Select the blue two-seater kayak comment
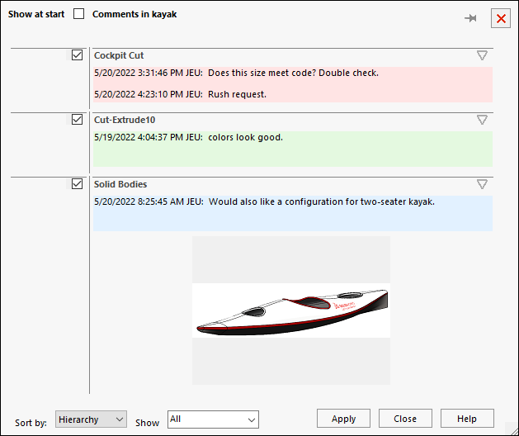This screenshot has height=436, width=519. point(321,201)
